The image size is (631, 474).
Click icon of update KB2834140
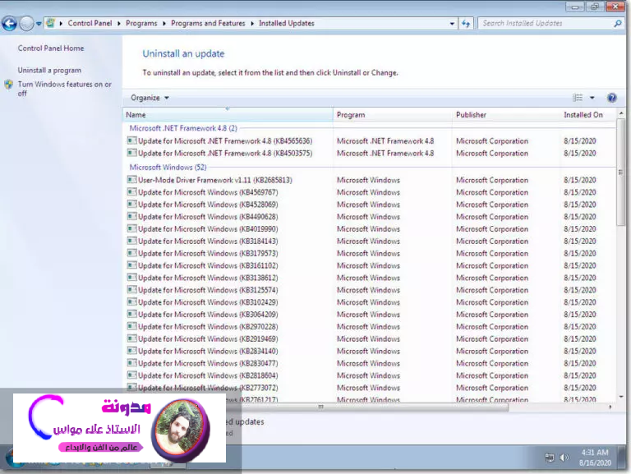(131, 351)
